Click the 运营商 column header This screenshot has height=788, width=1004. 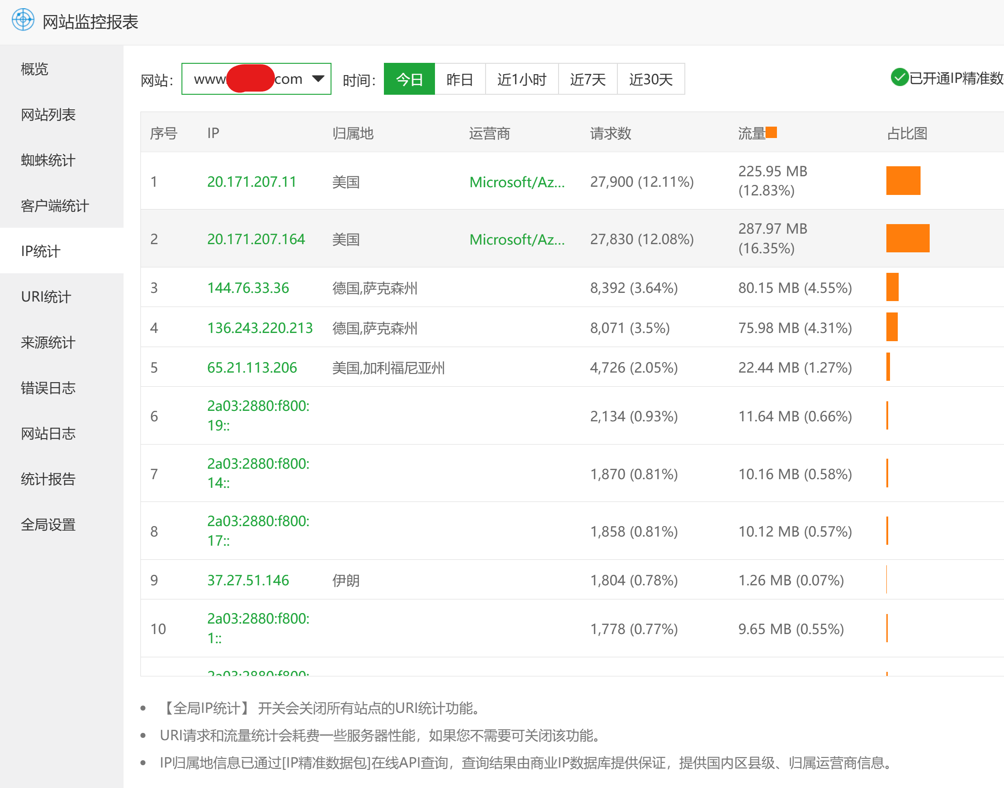490,133
